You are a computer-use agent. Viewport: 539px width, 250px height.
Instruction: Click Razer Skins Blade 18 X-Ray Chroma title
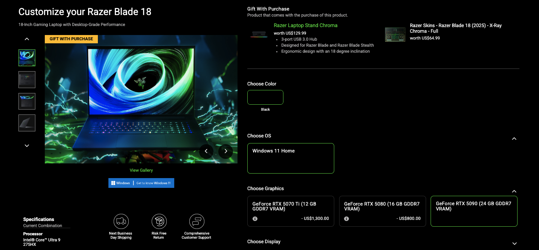(x=456, y=28)
